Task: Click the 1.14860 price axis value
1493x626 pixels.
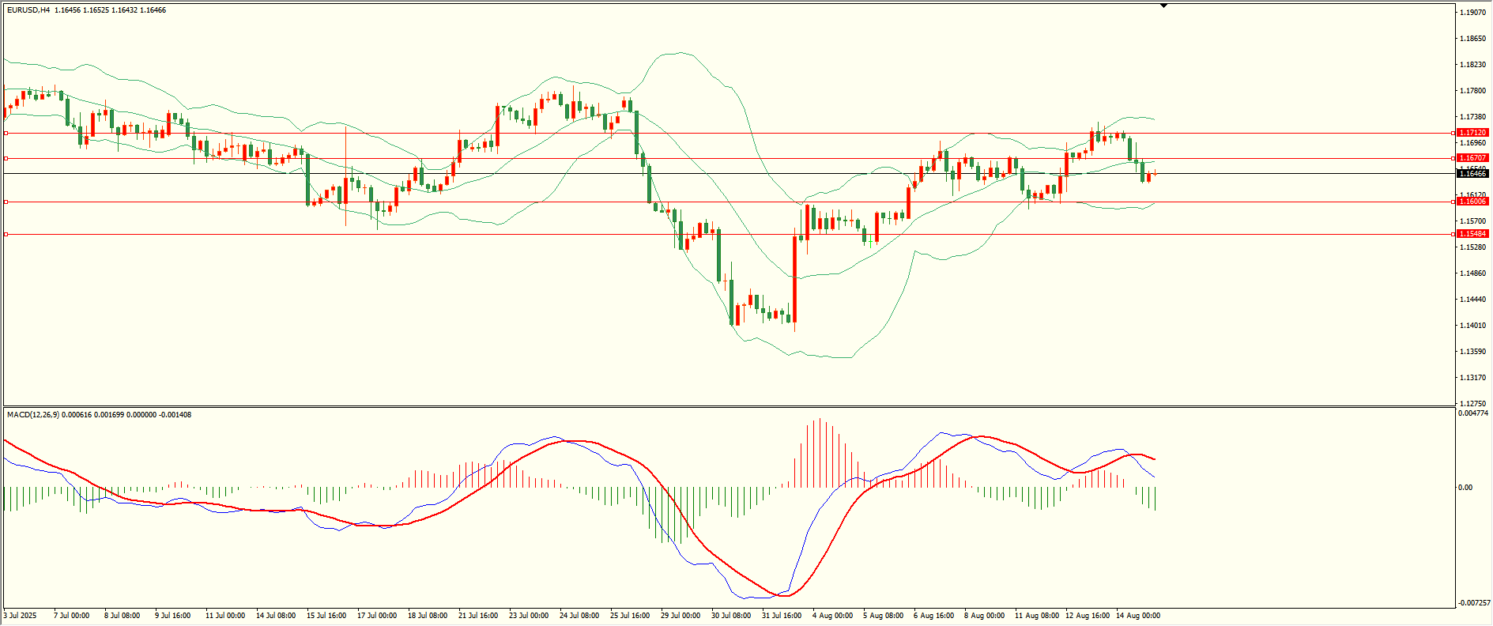Action: (x=1472, y=273)
